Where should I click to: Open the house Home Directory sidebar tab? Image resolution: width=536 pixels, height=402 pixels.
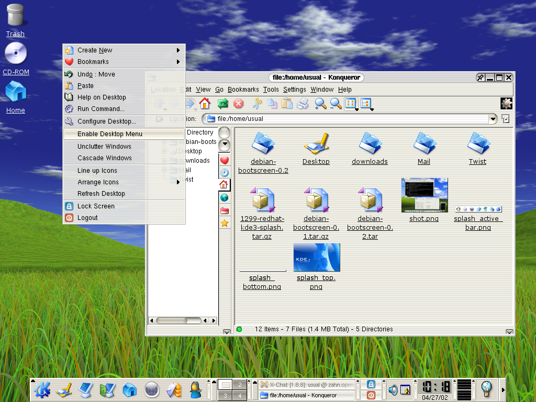[x=224, y=185]
